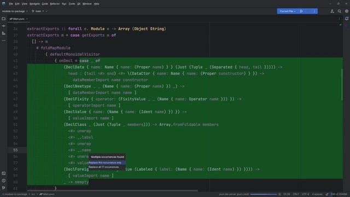The image size is (350, 197).
Task: Stop the background task next to progress bar
Action: (x=279, y=194)
